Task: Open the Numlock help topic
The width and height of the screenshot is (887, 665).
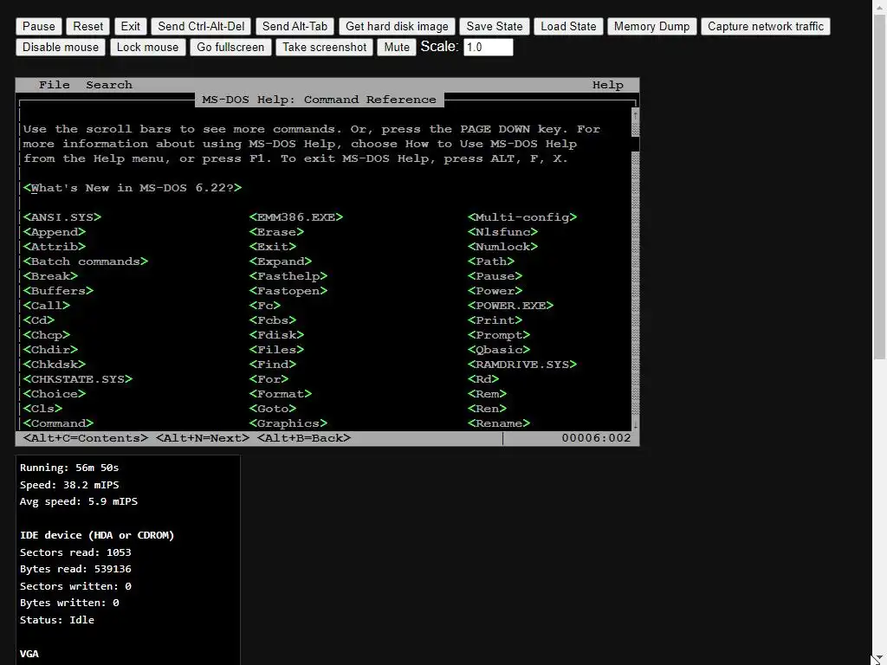Action: 503,247
